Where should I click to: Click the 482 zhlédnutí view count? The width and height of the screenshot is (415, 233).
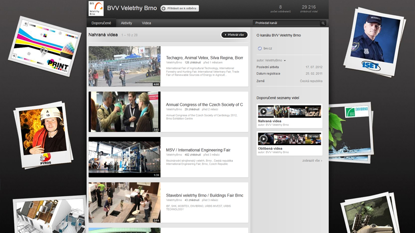click(193, 155)
